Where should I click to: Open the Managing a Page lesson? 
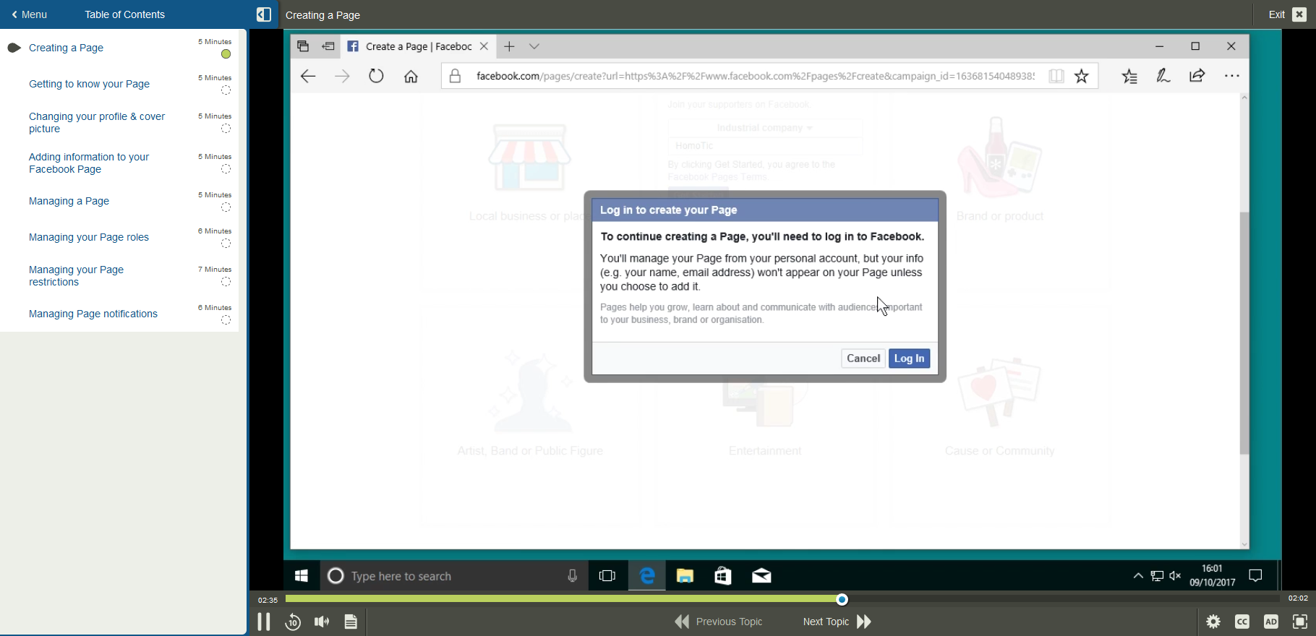click(x=69, y=201)
